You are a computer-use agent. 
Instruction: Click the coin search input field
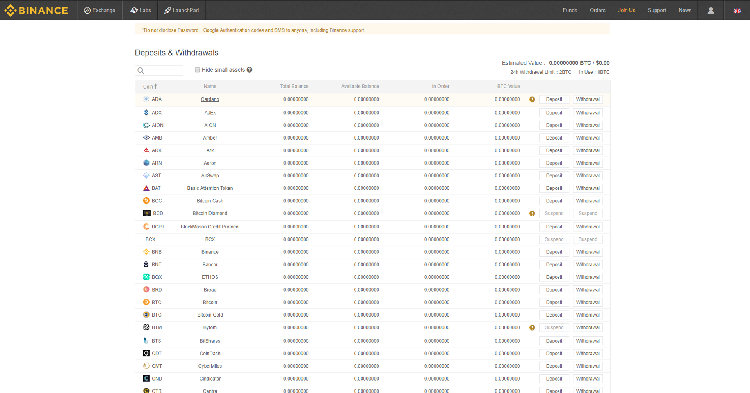(159, 70)
